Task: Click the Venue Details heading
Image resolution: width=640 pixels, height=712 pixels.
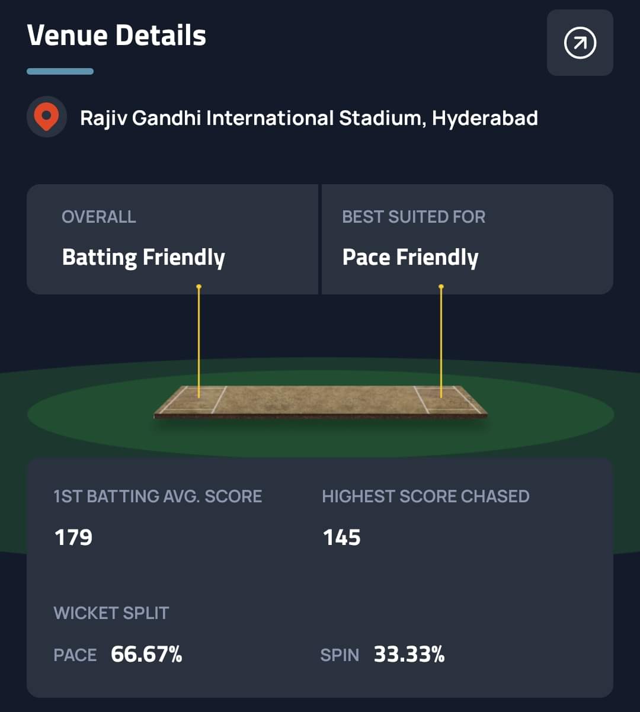Action: click(x=117, y=36)
